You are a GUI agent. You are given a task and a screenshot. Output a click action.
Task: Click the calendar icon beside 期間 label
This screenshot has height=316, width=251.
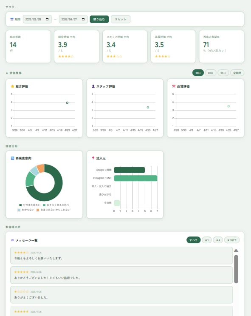pos(12,19)
